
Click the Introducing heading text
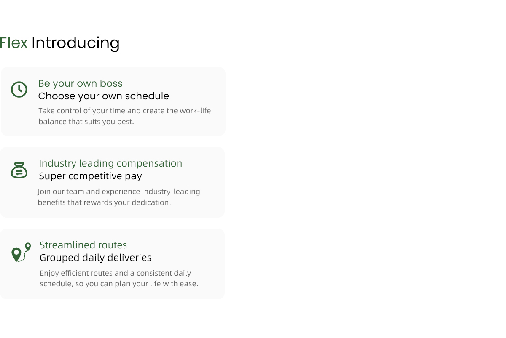[x=75, y=43]
